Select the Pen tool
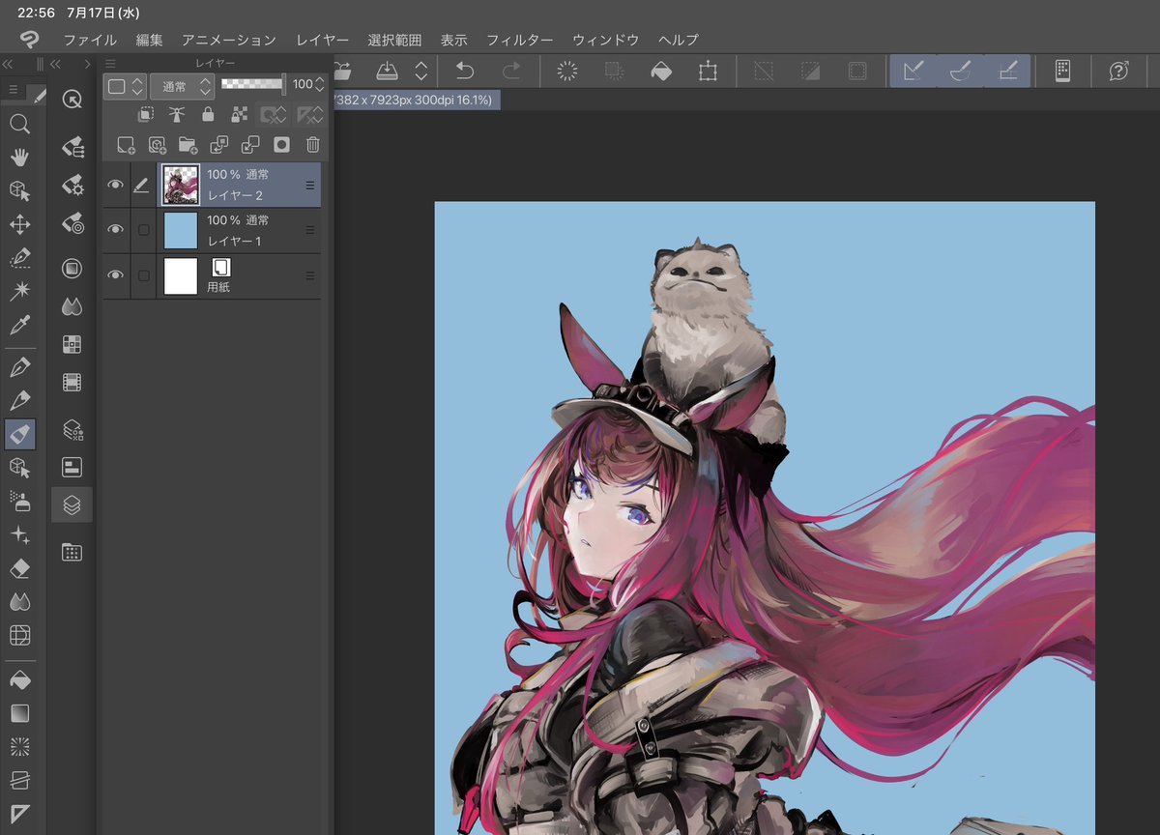The height and width of the screenshot is (835, 1160). pos(19,367)
